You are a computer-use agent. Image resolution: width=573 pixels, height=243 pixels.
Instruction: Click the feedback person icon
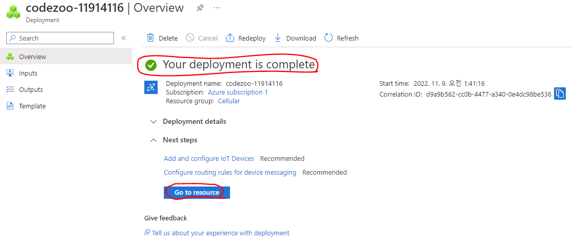[147, 233]
